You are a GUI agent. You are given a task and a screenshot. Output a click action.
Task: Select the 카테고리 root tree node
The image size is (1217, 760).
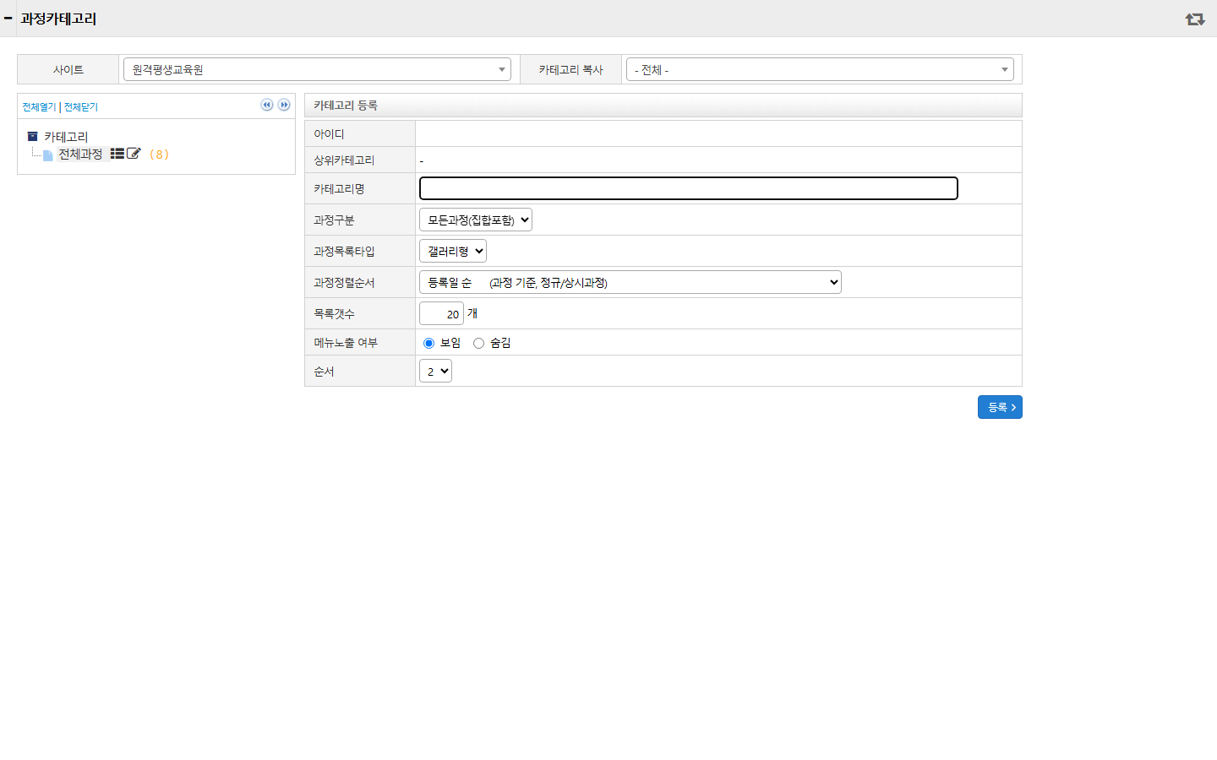[x=66, y=137]
